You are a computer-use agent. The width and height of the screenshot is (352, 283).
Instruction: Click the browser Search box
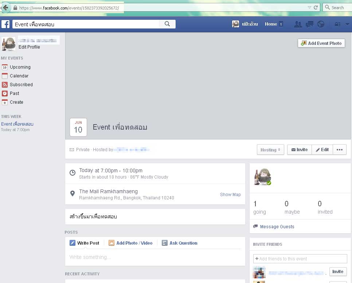pos(337,8)
